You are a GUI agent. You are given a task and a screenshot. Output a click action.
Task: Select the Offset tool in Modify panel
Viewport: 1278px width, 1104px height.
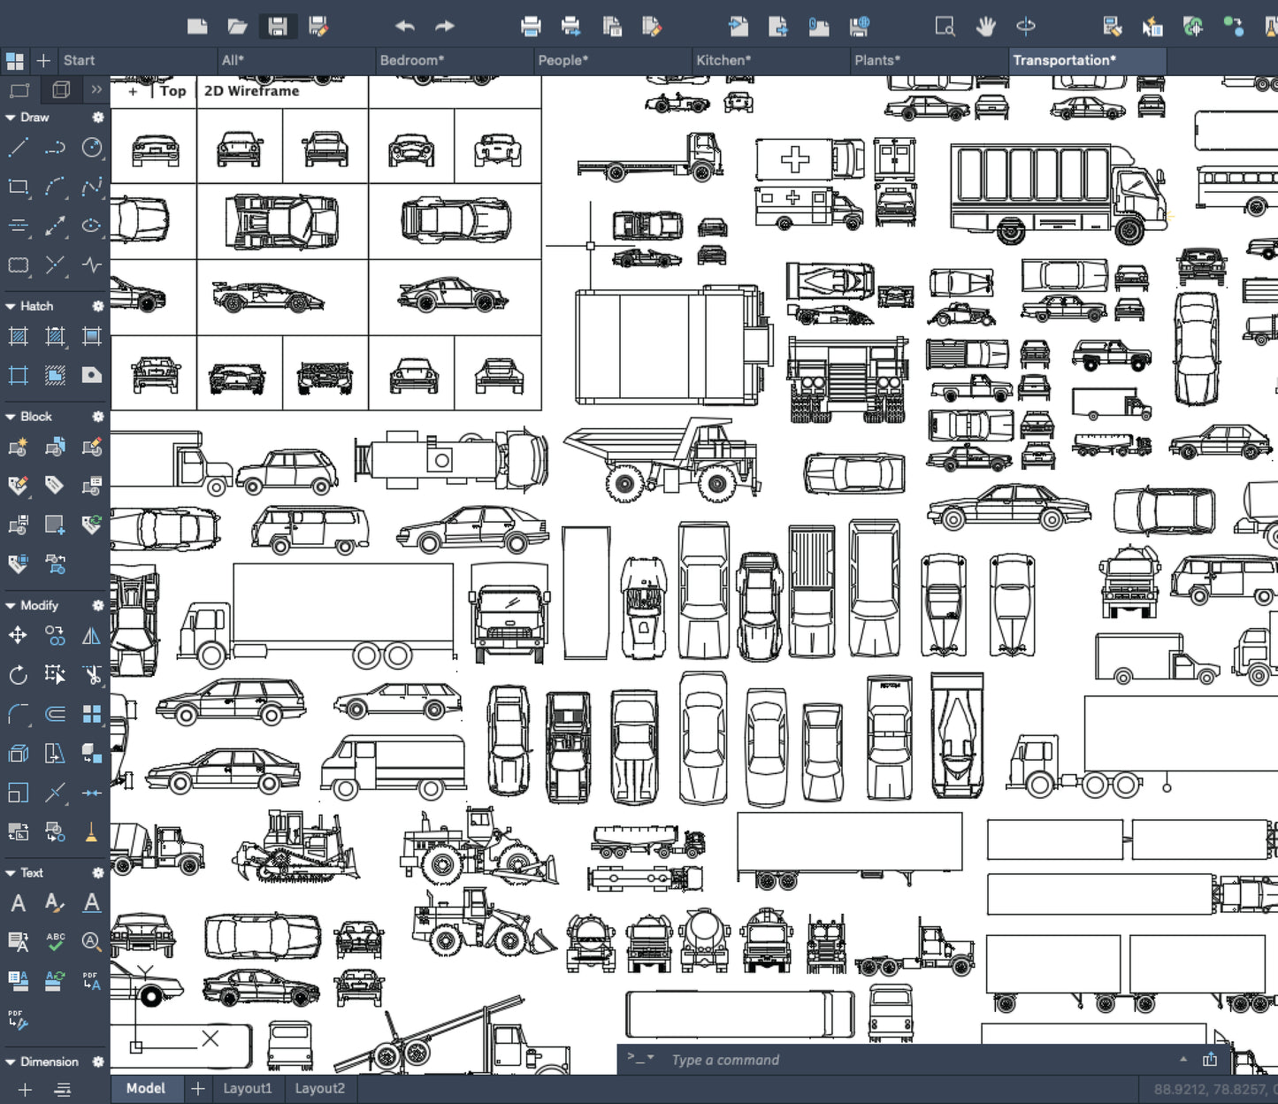55,714
